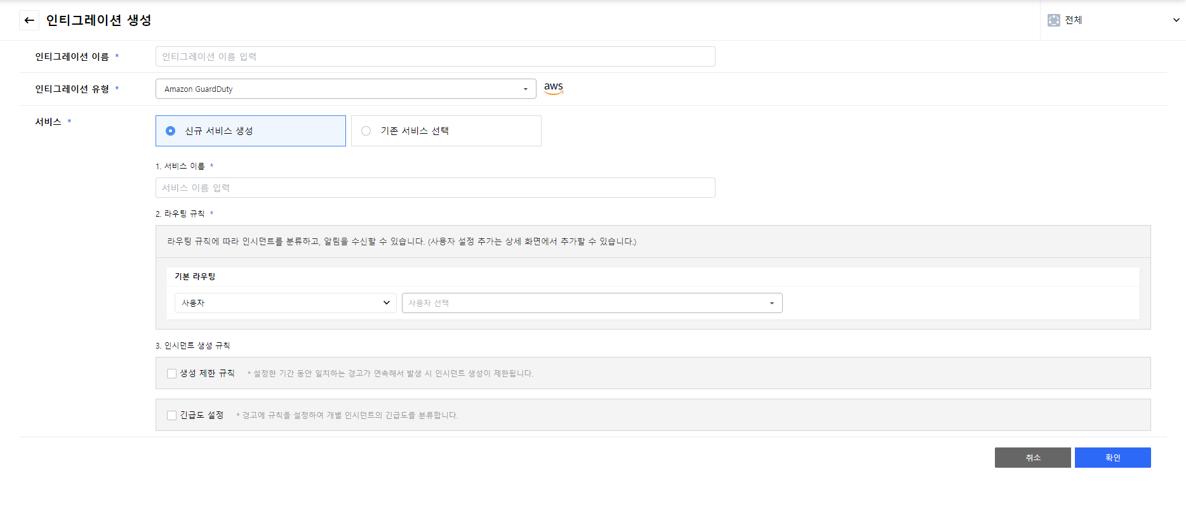
Task: Click the 인티그레이션 생성 page title
Action: pyautogui.click(x=98, y=20)
